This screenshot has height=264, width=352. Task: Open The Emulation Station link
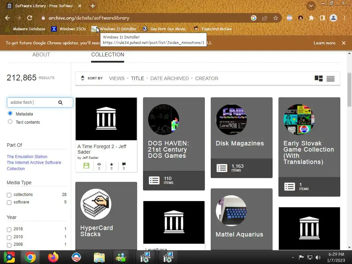[27, 156]
